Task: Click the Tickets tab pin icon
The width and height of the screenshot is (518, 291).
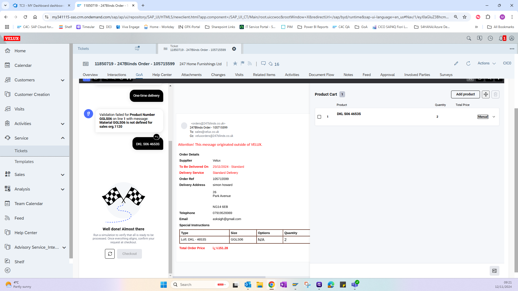Action: 137,48
